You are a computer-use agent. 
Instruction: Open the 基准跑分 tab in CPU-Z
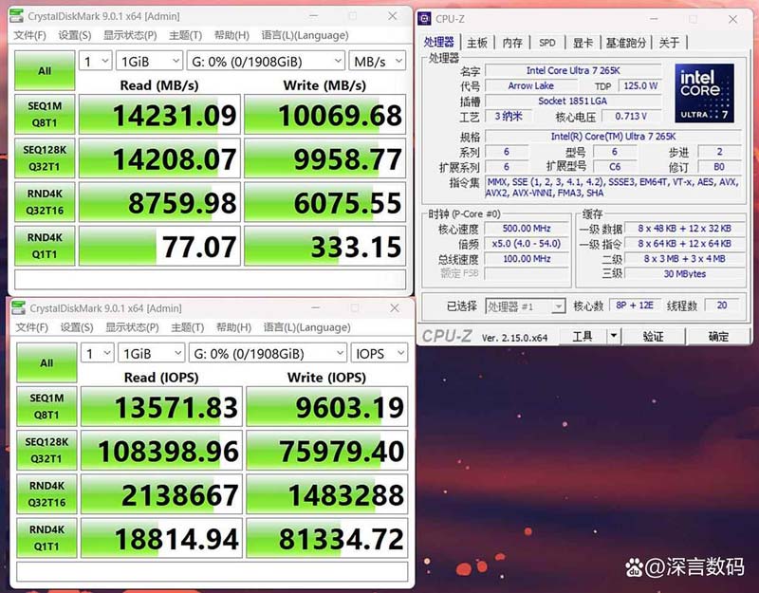coord(626,43)
